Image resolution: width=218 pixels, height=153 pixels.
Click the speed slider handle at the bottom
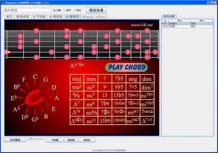tap(30, 139)
